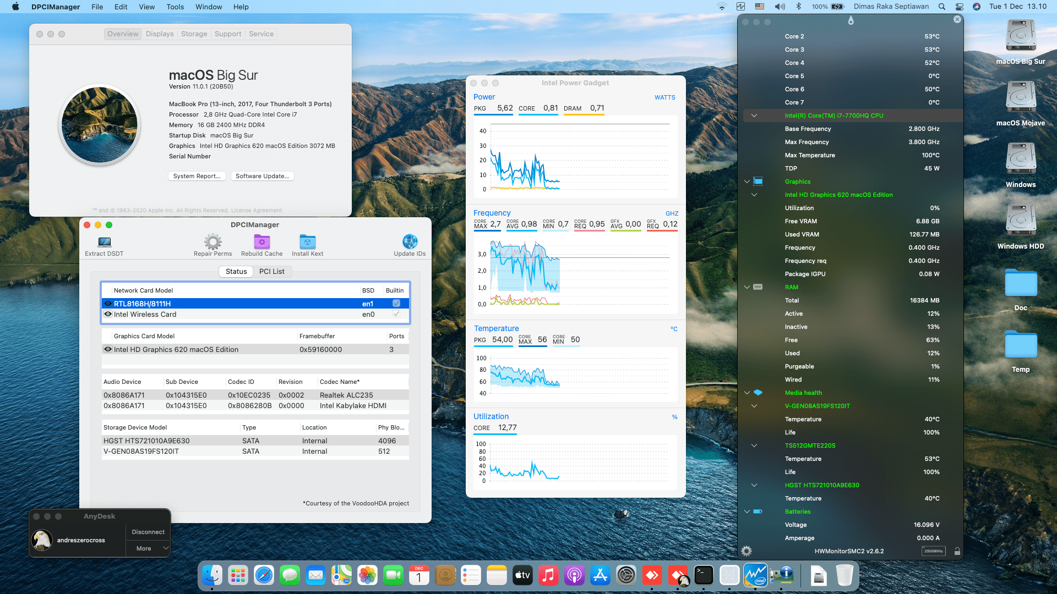Open Terminal from the Dock
This screenshot has height=594, width=1057.
click(704, 575)
